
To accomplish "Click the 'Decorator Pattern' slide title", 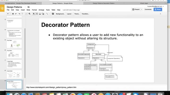I will [x=66, y=25].
